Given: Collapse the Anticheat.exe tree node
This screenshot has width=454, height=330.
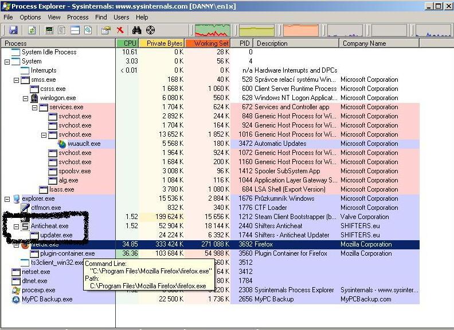Looking at the screenshot, I should pyautogui.click(x=17, y=226).
